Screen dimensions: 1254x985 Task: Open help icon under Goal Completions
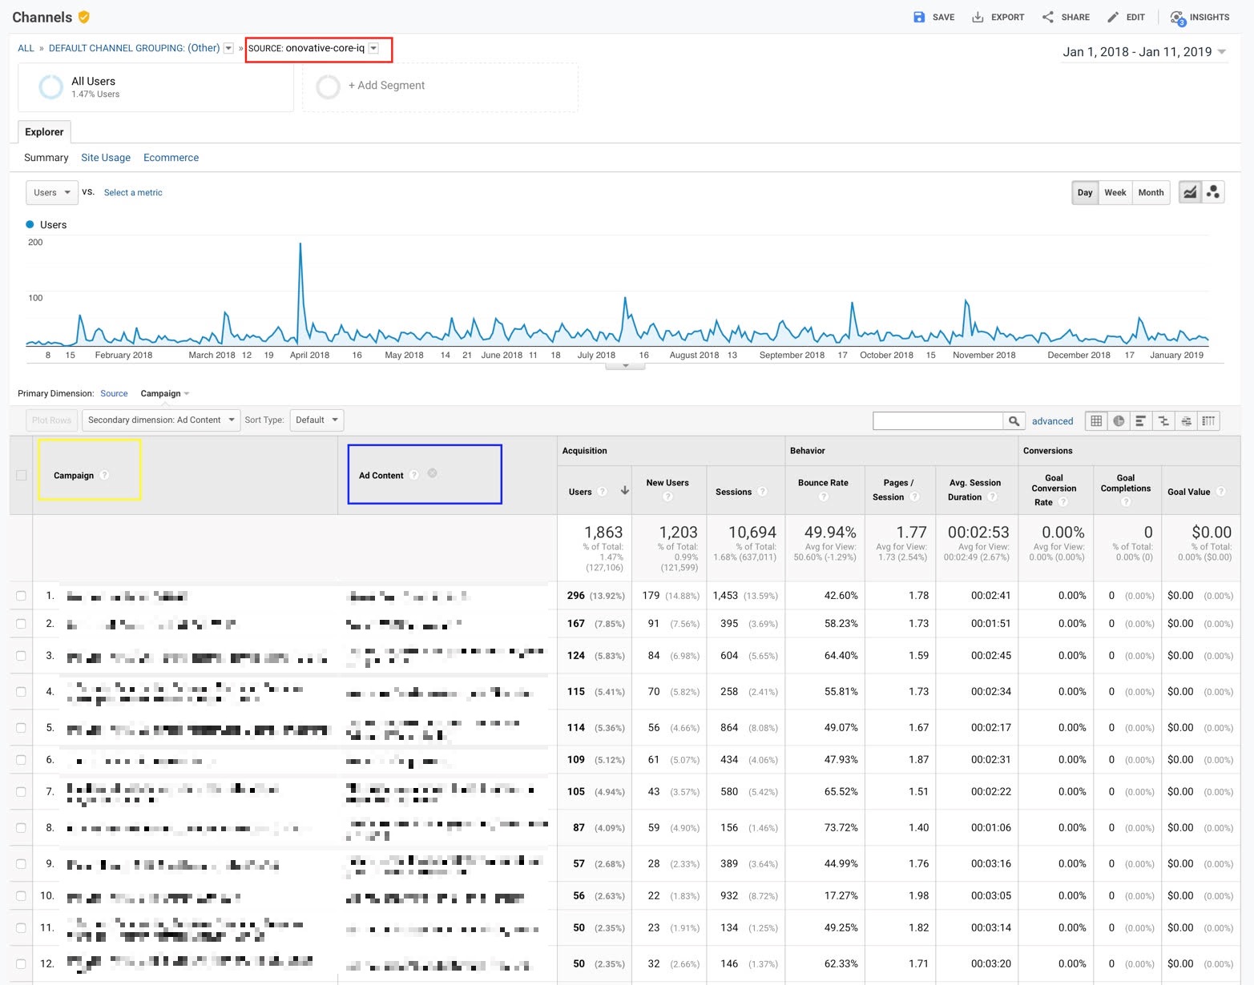(1126, 502)
